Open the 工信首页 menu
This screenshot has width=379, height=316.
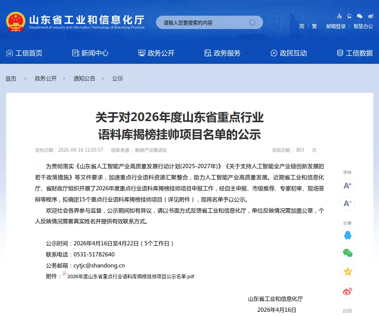tap(24, 53)
